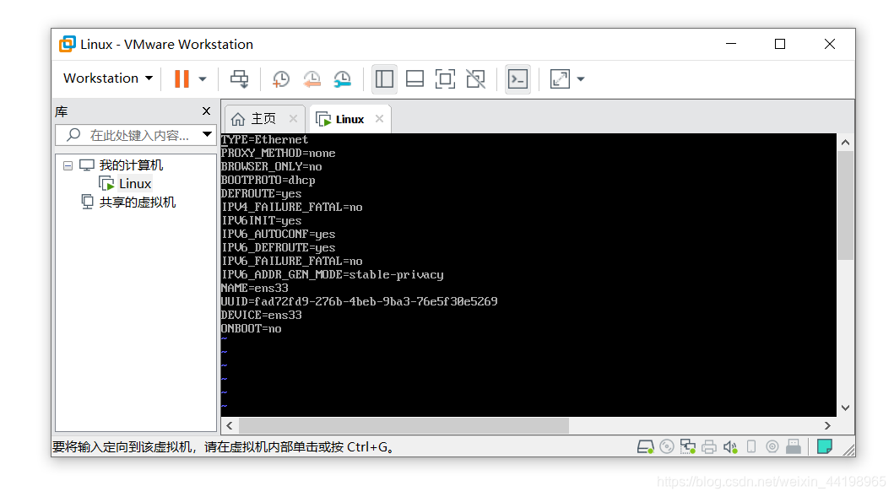Click the sound device status icon
894x497 pixels.
(x=730, y=447)
